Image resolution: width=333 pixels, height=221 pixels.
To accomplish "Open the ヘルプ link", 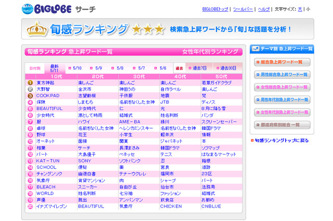I will (264, 9).
